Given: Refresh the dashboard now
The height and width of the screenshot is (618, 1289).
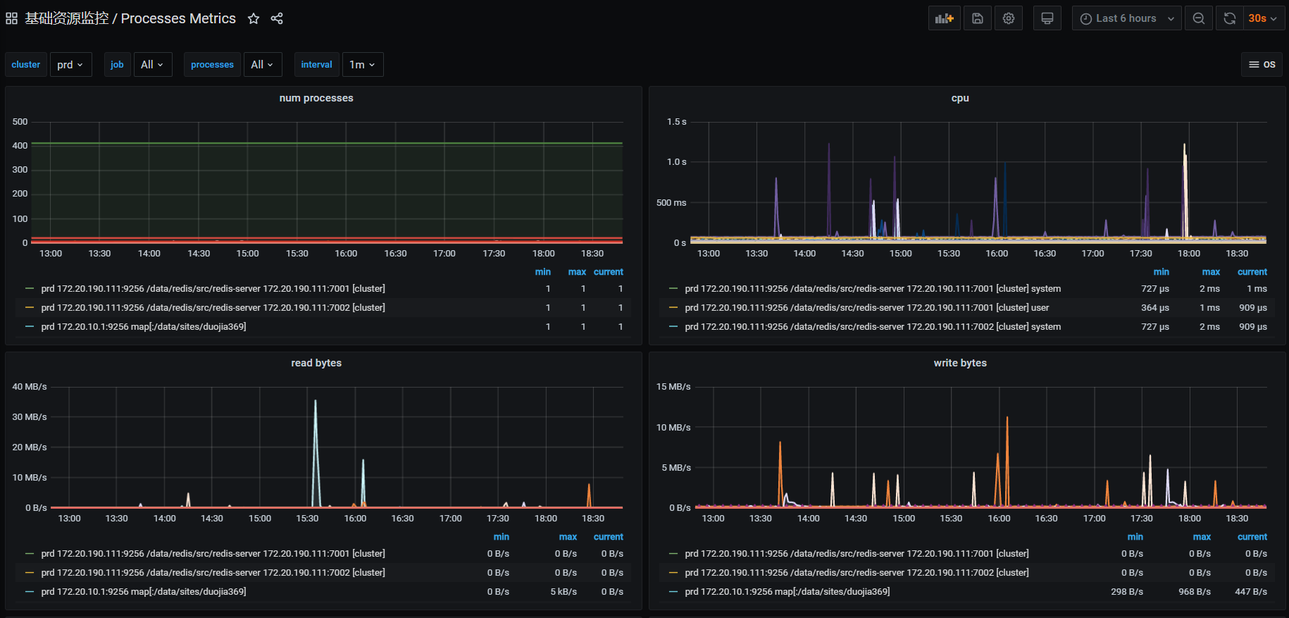Looking at the screenshot, I should [x=1229, y=18].
